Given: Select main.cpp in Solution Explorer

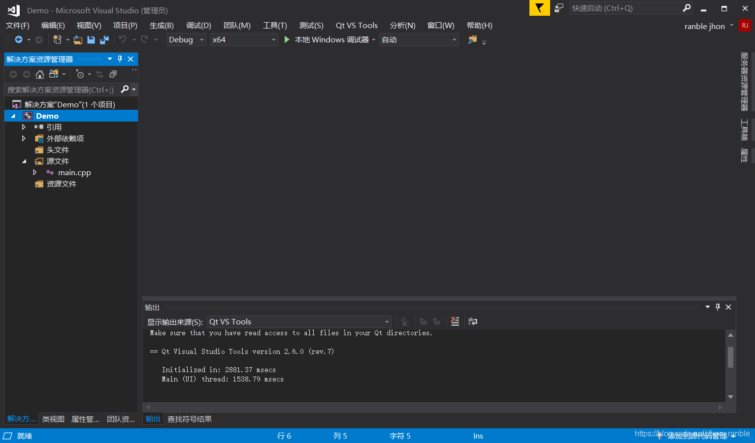Looking at the screenshot, I should 74,173.
